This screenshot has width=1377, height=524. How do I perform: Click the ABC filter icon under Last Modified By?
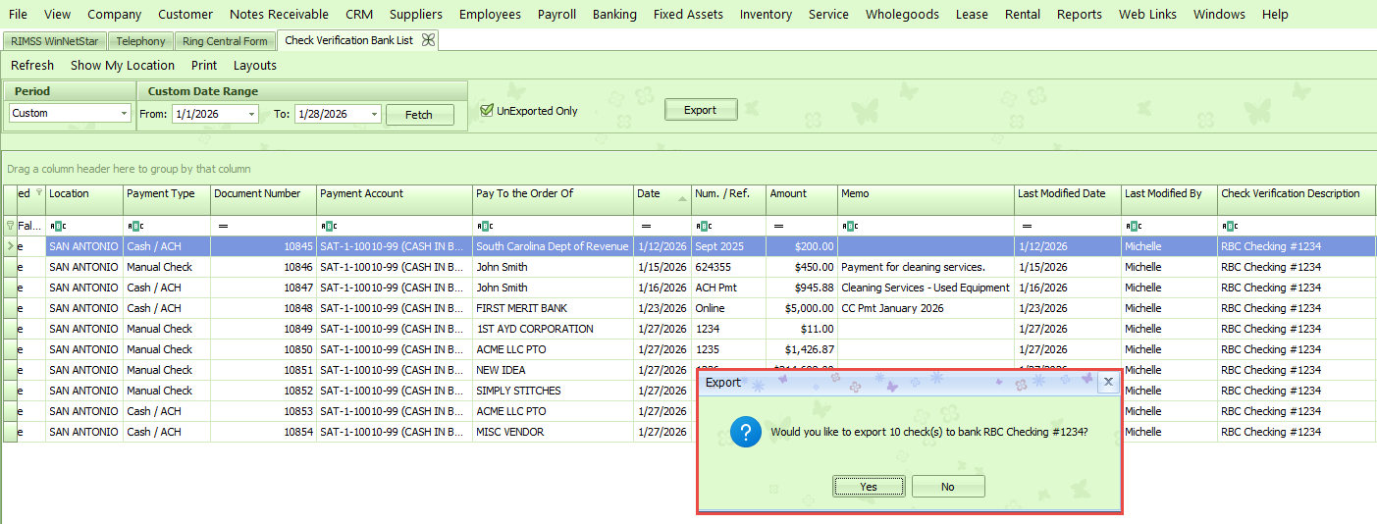(x=1133, y=226)
